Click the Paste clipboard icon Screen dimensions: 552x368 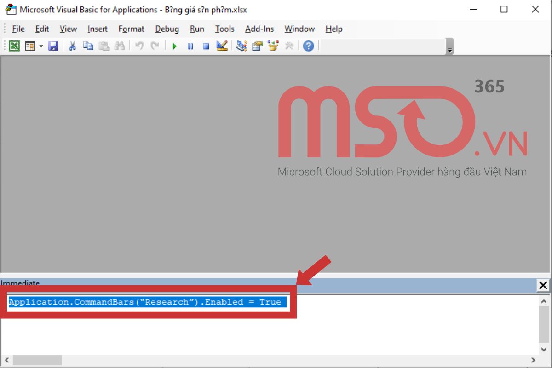coord(104,46)
